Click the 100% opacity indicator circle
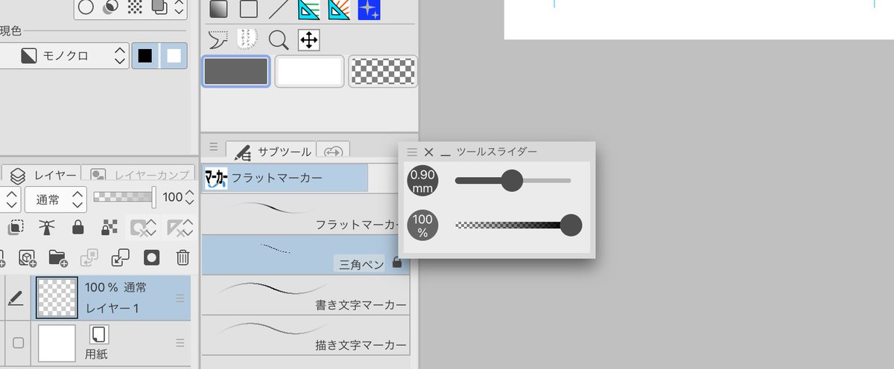 [x=422, y=225]
